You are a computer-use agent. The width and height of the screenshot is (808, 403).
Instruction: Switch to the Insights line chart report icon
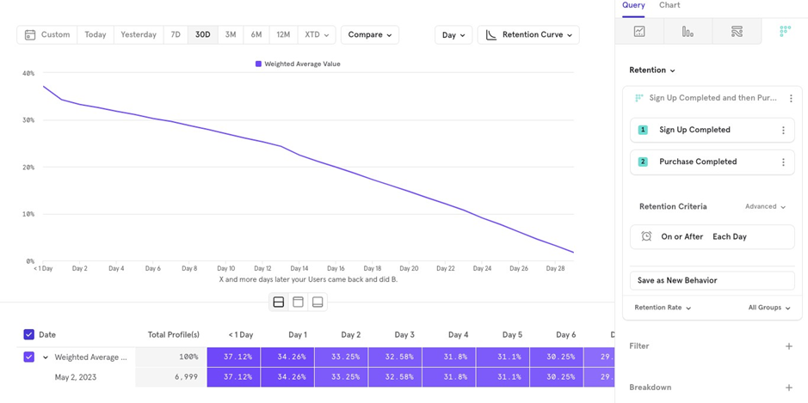[x=639, y=32]
